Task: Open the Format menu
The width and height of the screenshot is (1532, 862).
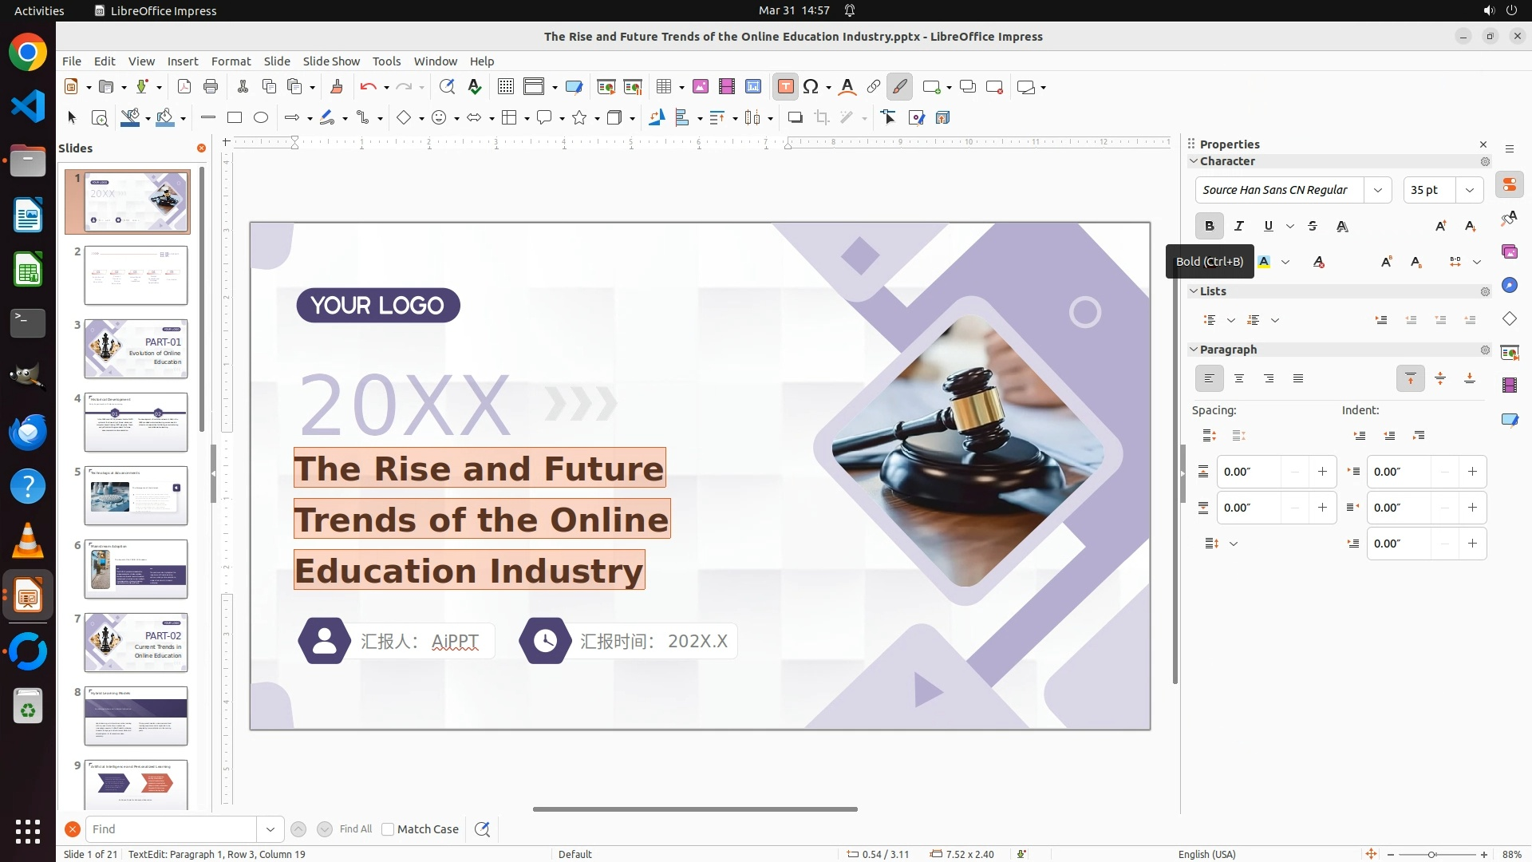Action: [x=231, y=61]
